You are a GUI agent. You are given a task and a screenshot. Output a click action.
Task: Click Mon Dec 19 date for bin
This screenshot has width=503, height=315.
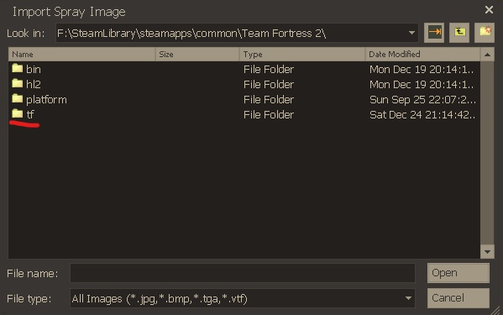click(422, 69)
